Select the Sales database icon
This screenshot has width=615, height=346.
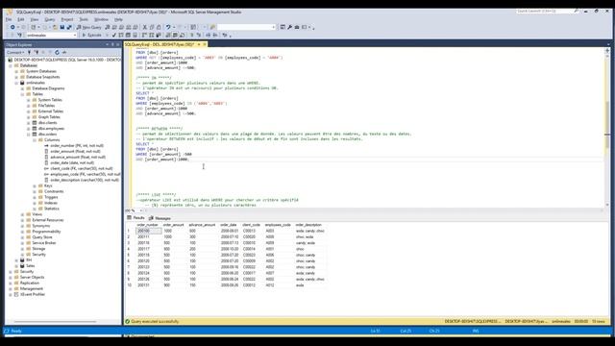(x=22, y=266)
